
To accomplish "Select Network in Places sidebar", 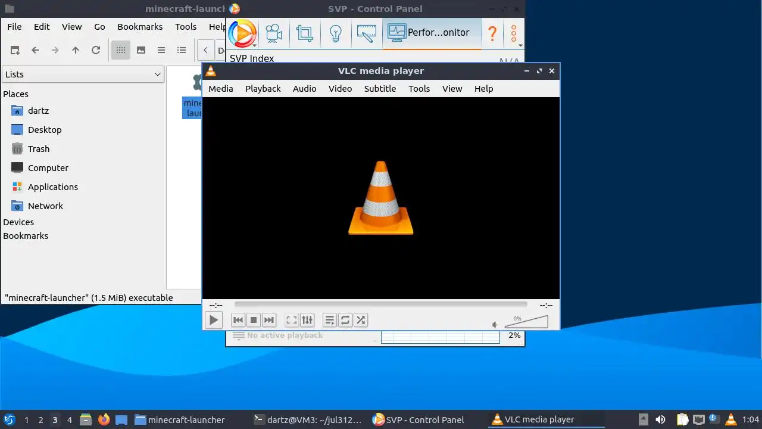I will [x=45, y=206].
